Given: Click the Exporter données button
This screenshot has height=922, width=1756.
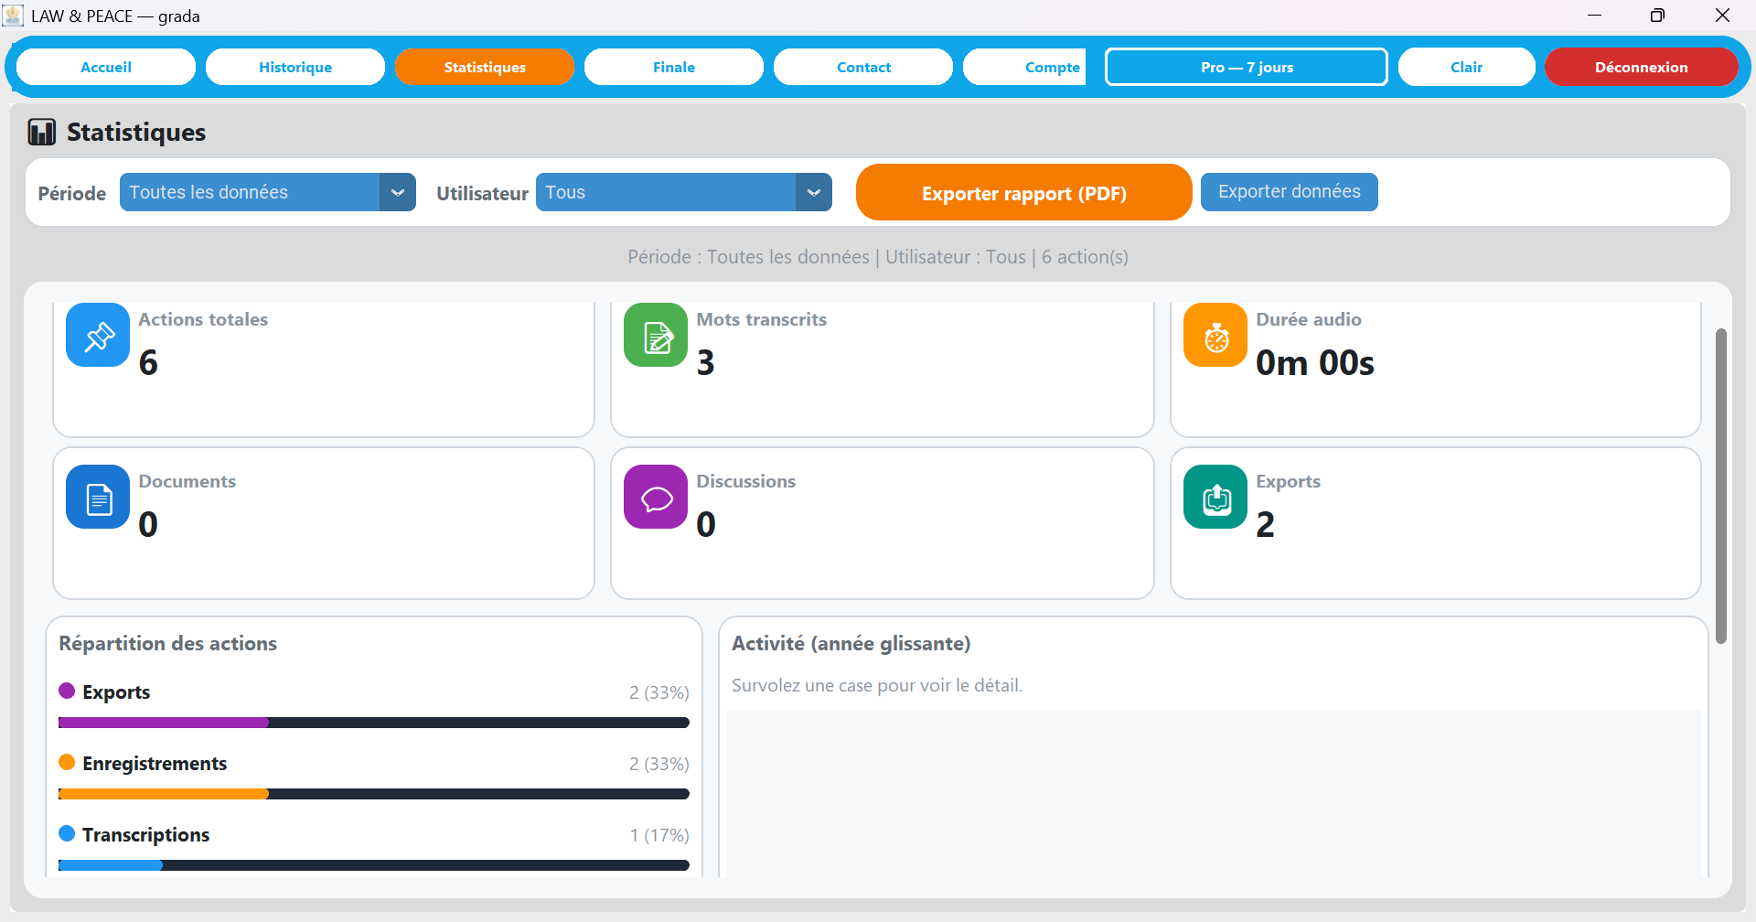Looking at the screenshot, I should click(1290, 192).
